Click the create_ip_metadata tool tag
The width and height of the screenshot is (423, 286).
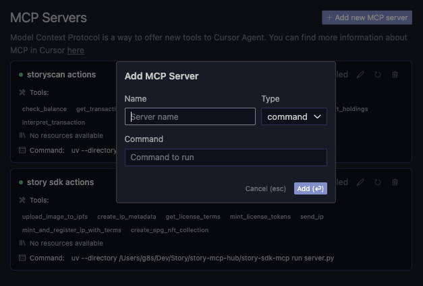pyautogui.click(x=127, y=217)
